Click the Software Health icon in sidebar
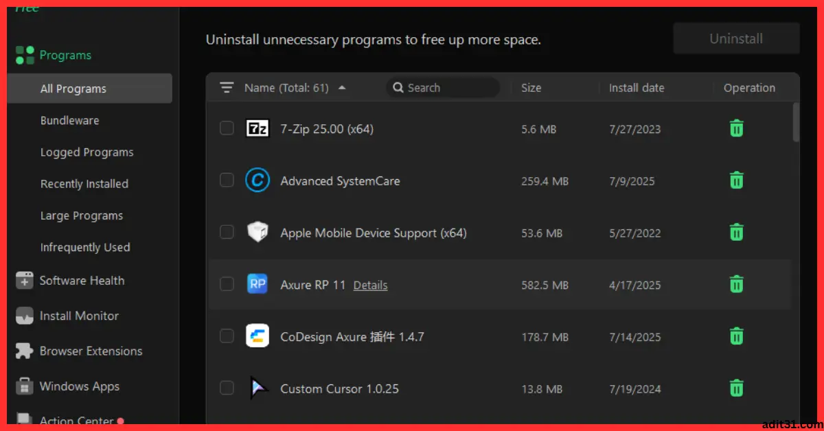Screen dimensions: 824x431 tap(25, 281)
